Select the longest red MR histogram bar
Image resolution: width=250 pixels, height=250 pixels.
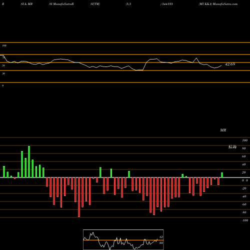[79, 197]
